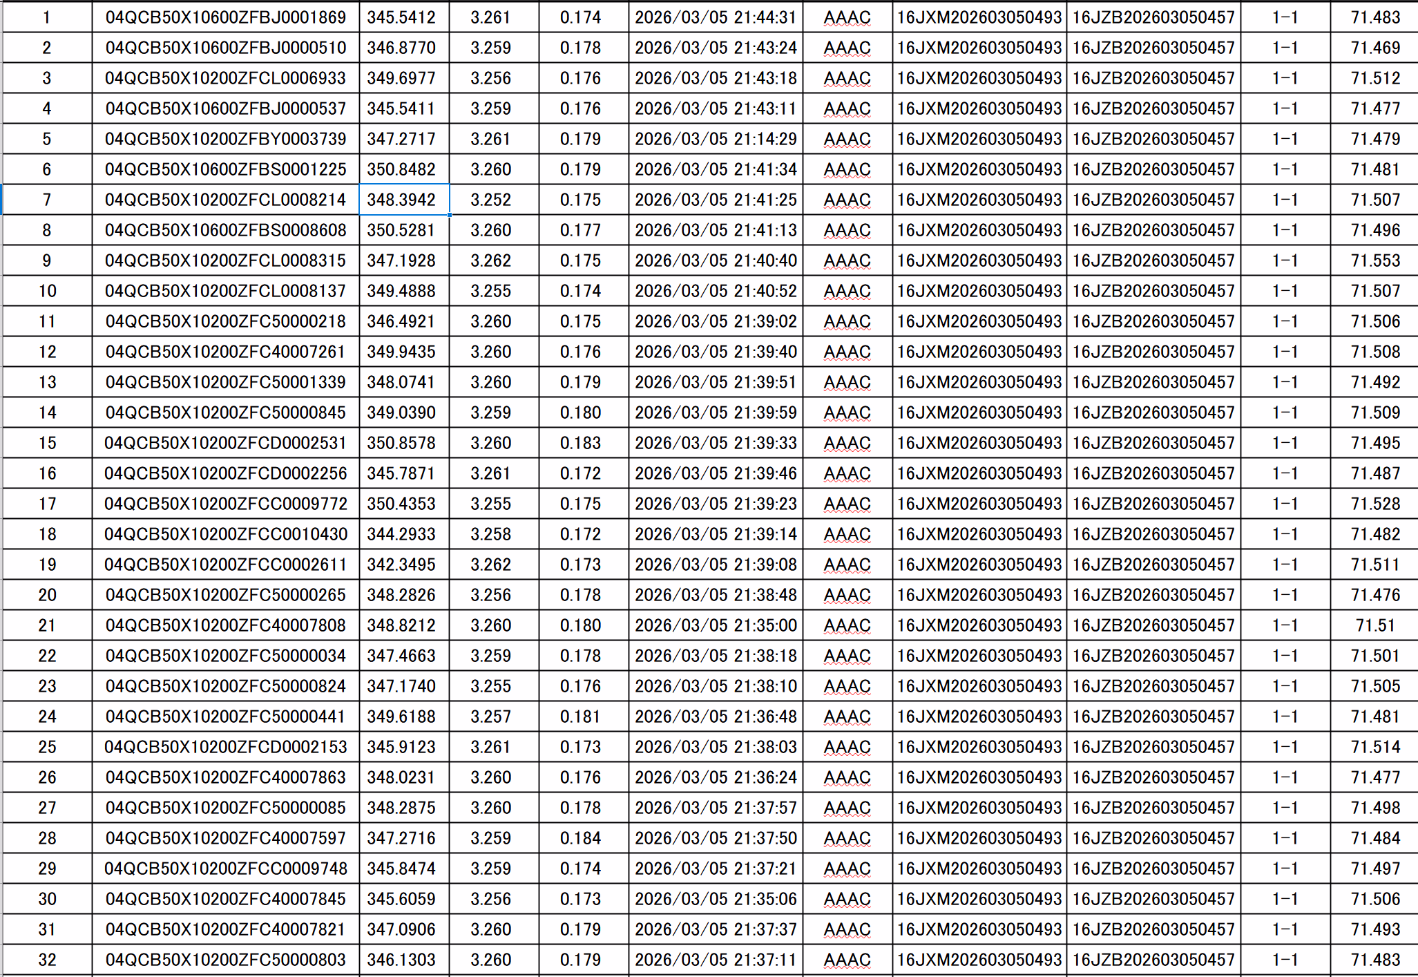Image resolution: width=1418 pixels, height=977 pixels.
Task: Select code 04QCB50X10200ZFC40007821
Action: (226, 929)
